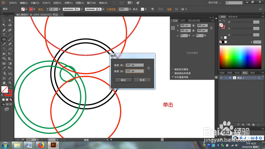
Task: Select the Selection tool (black arrow)
Action: pyautogui.click(x=4, y=20)
